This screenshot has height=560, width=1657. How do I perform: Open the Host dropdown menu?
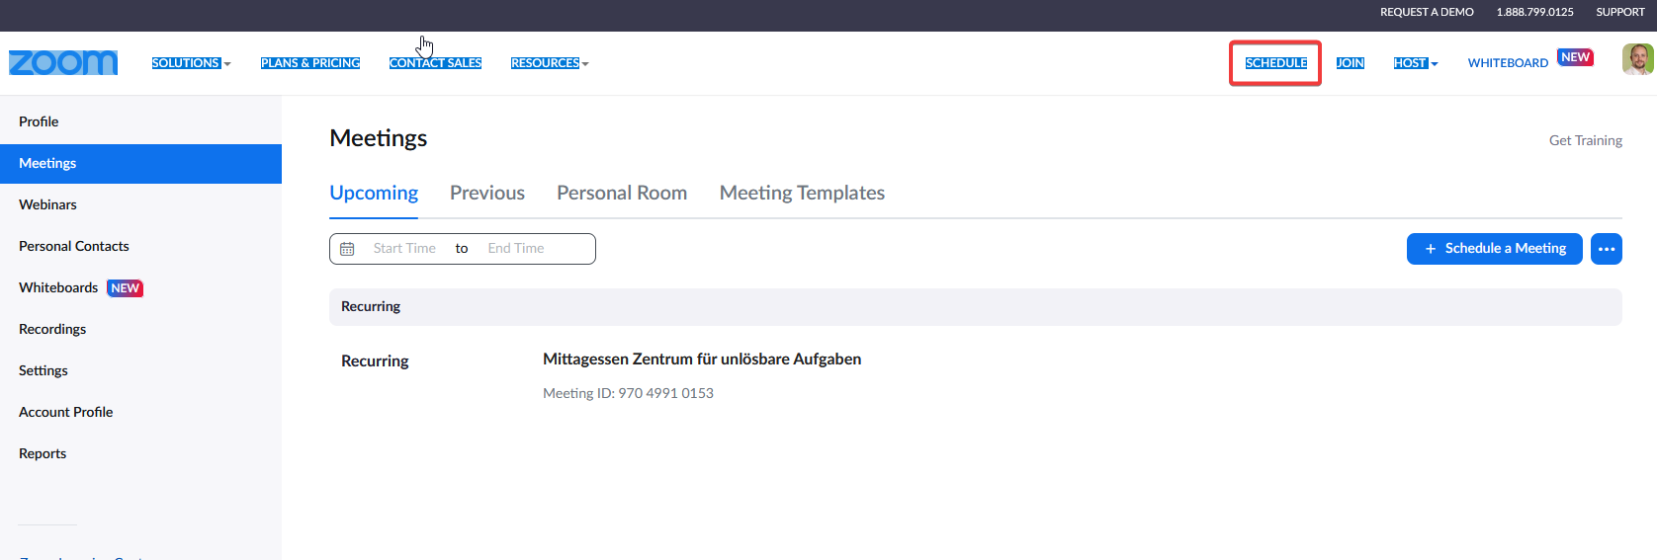(x=1416, y=63)
